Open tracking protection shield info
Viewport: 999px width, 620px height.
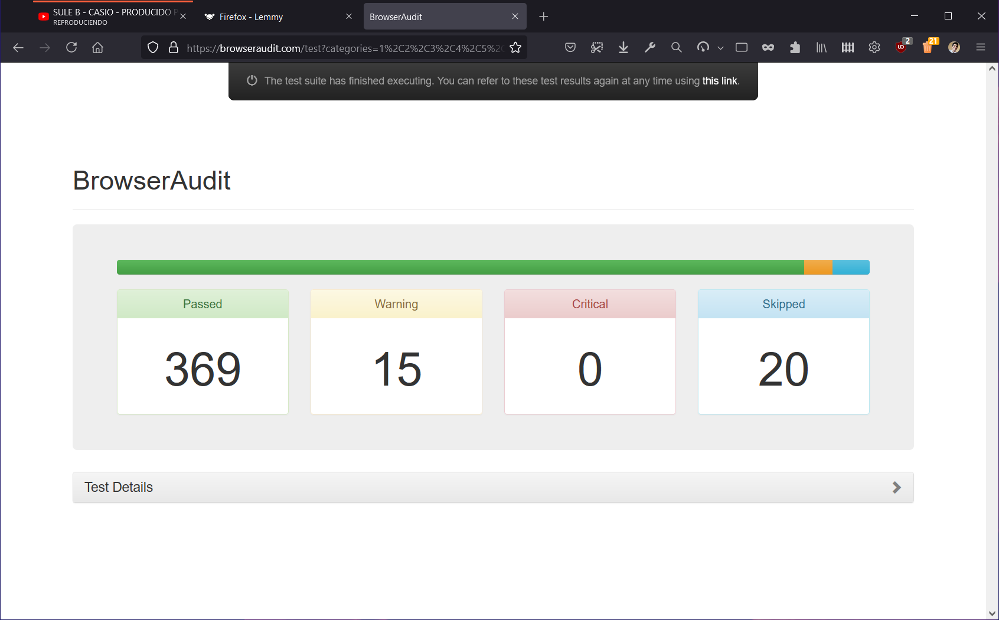click(153, 48)
